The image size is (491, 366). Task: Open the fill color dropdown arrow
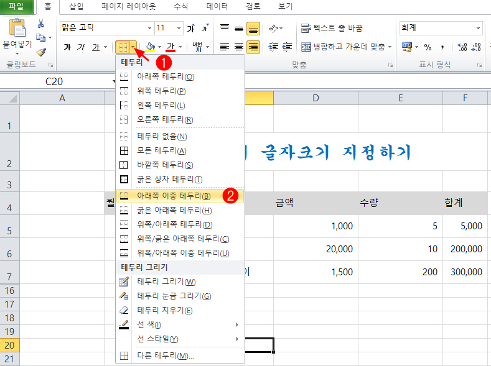point(159,47)
